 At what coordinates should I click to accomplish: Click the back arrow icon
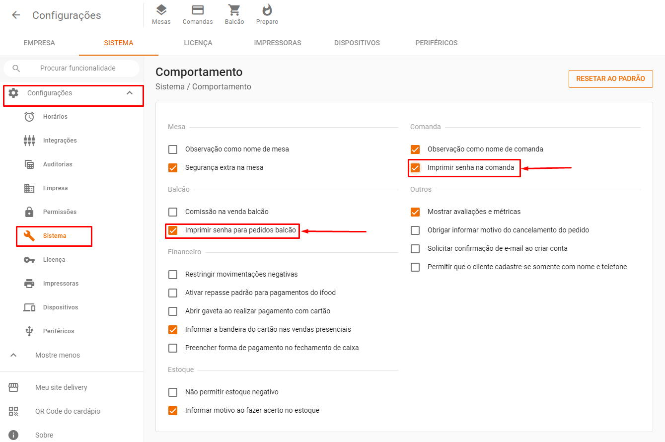[x=16, y=15]
